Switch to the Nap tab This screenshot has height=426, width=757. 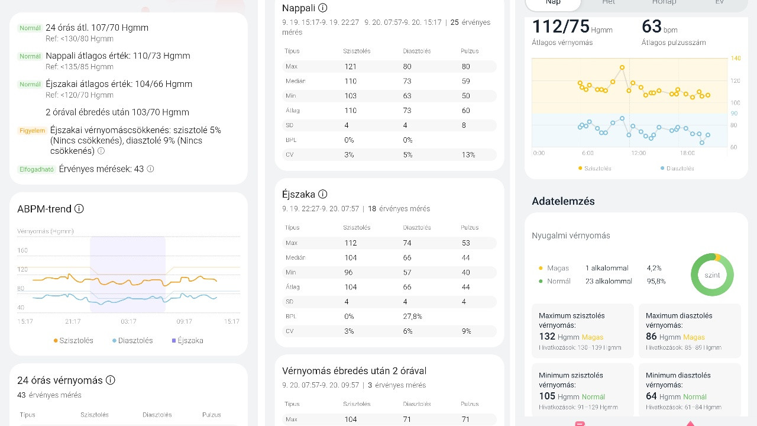click(x=553, y=2)
